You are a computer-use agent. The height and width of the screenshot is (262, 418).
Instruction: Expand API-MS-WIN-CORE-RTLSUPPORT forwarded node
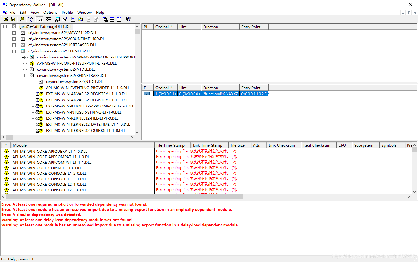[23, 57]
